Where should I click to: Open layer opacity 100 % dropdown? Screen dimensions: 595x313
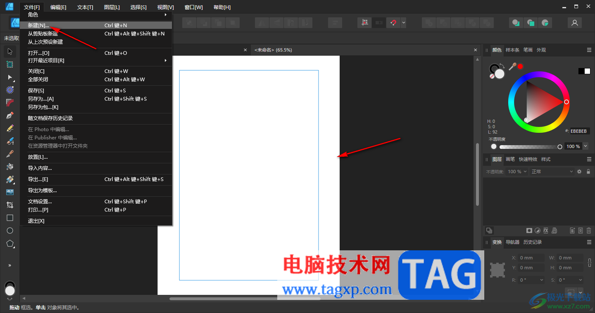518,172
